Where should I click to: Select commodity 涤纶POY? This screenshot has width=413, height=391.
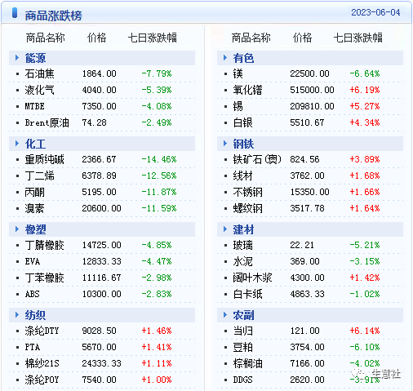pyautogui.click(x=42, y=380)
